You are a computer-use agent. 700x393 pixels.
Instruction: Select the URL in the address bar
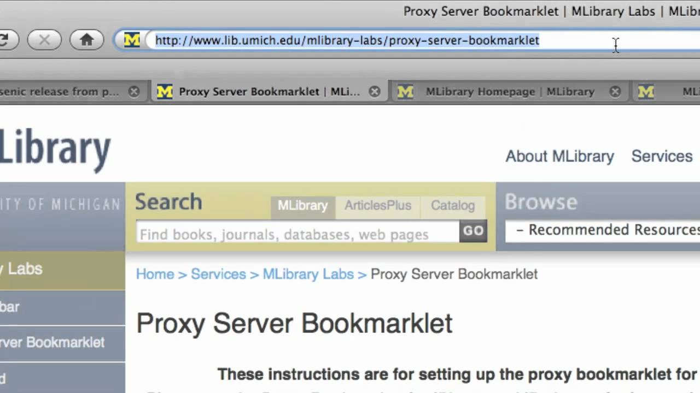347,40
